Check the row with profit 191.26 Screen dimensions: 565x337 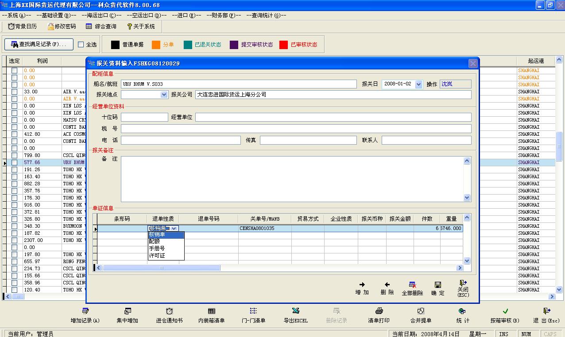14,169
